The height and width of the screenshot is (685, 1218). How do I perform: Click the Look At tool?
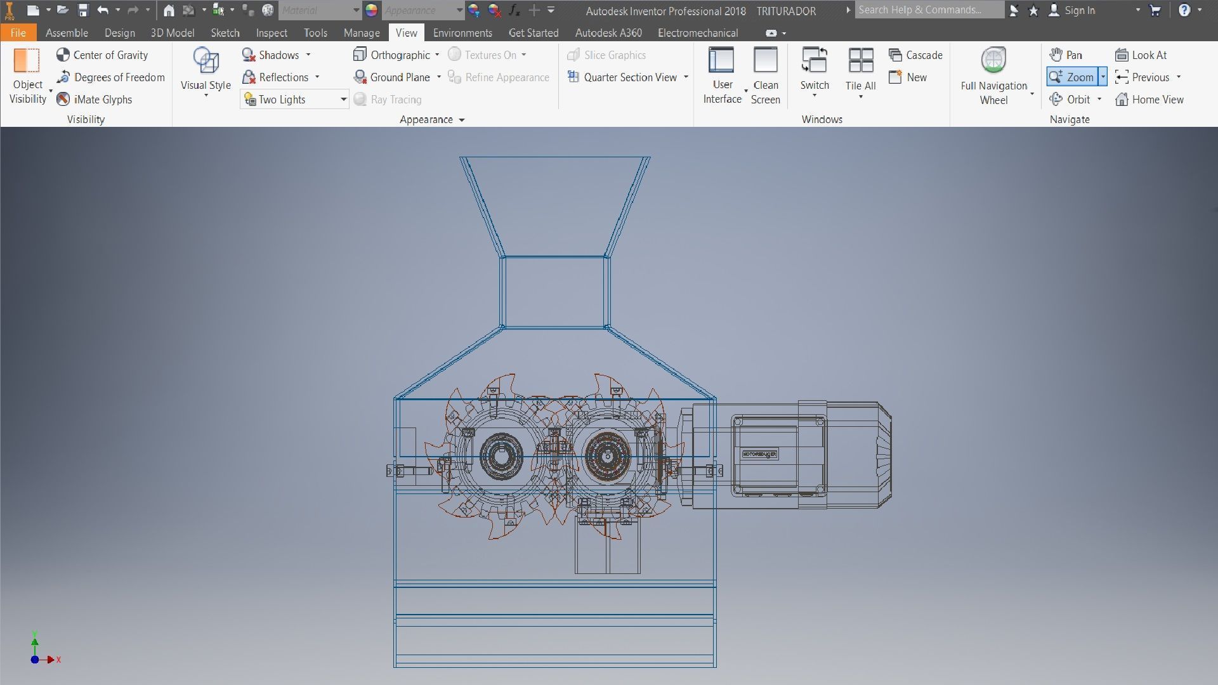click(1141, 55)
